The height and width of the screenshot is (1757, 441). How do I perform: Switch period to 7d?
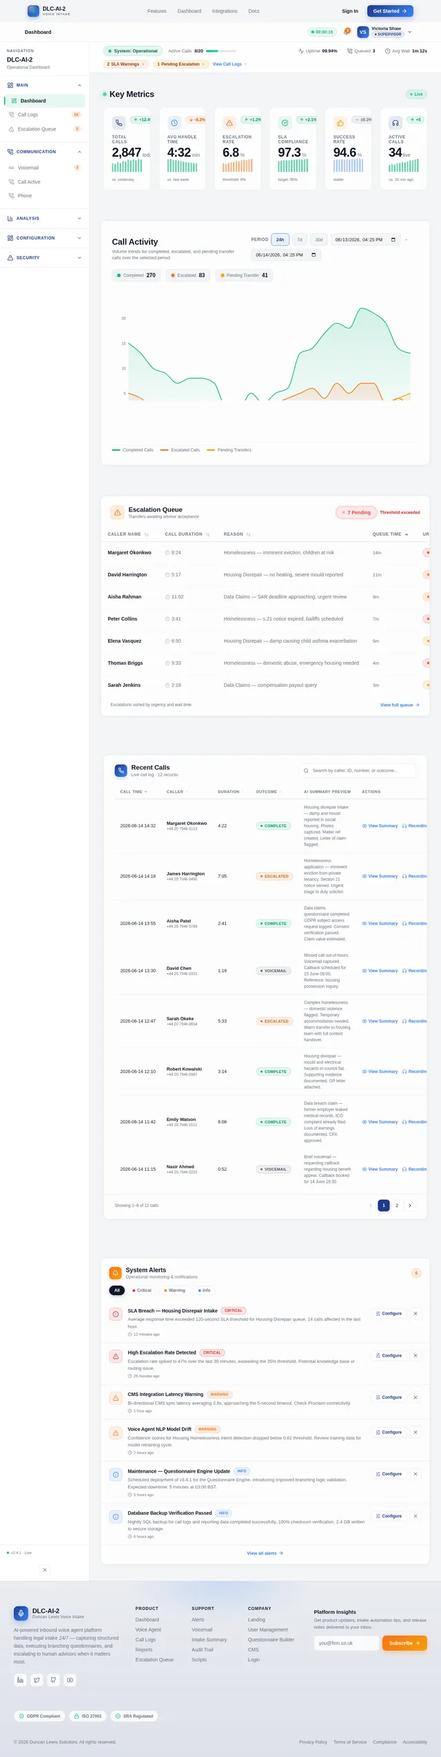(300, 240)
